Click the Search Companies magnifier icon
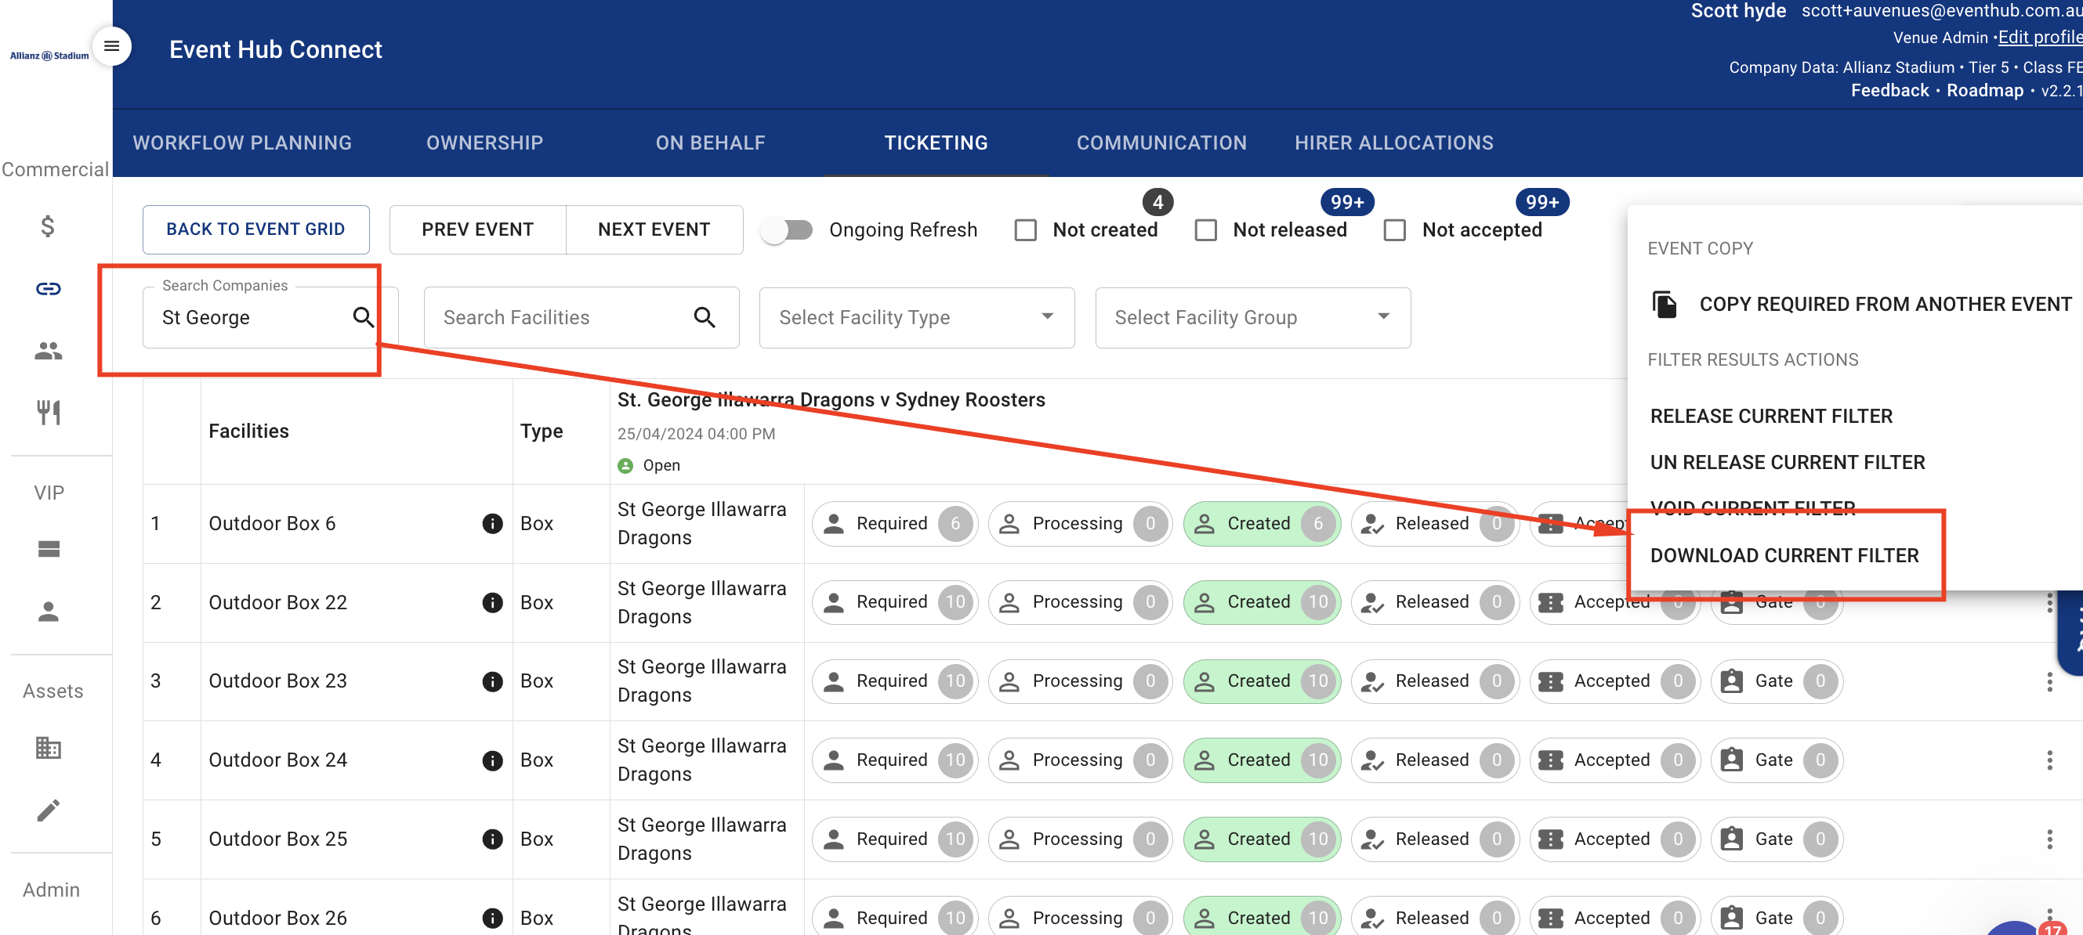Screen dimensions: 2083x935 click(363, 318)
